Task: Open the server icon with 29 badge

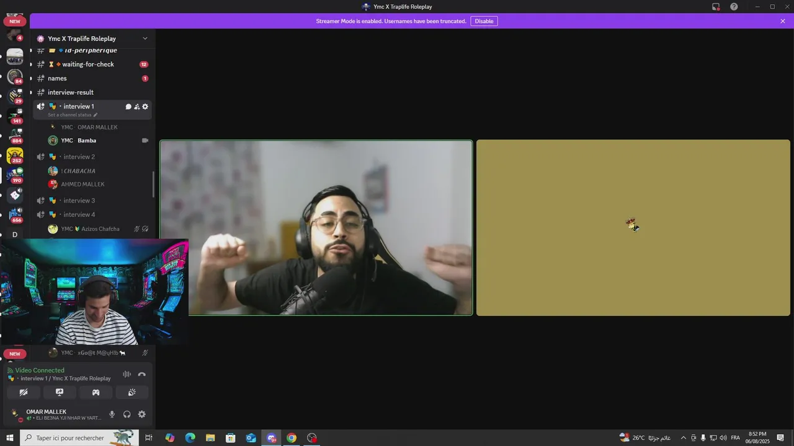Action: click(15, 96)
